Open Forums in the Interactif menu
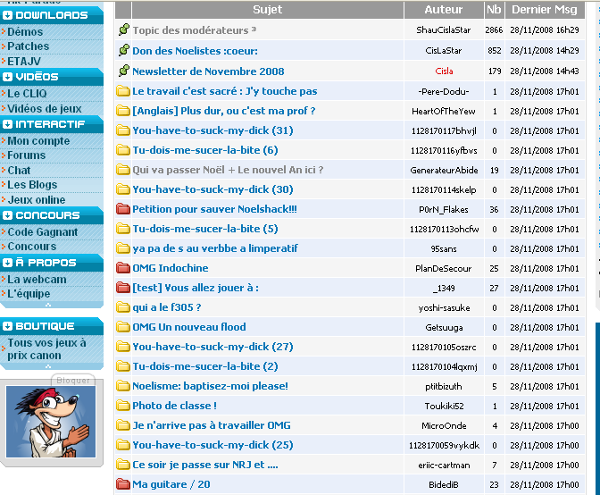 click(26, 155)
